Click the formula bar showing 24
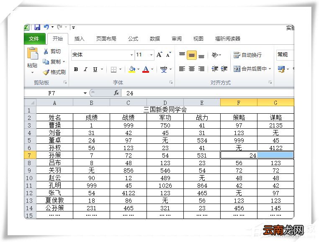The image size is (319, 242). coord(208,93)
